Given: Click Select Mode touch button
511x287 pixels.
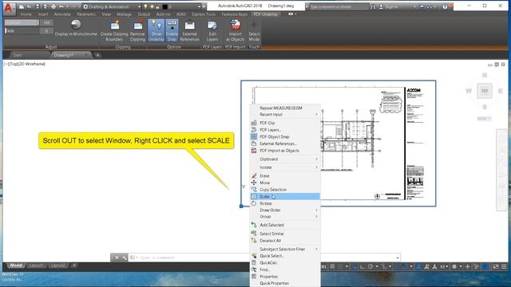Looking at the screenshot, I should click(x=254, y=30).
